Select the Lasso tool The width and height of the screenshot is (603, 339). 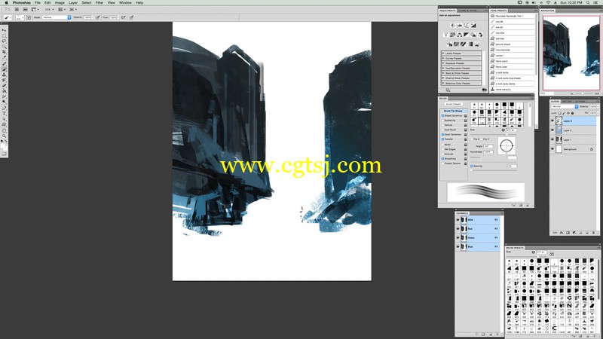pos(5,41)
